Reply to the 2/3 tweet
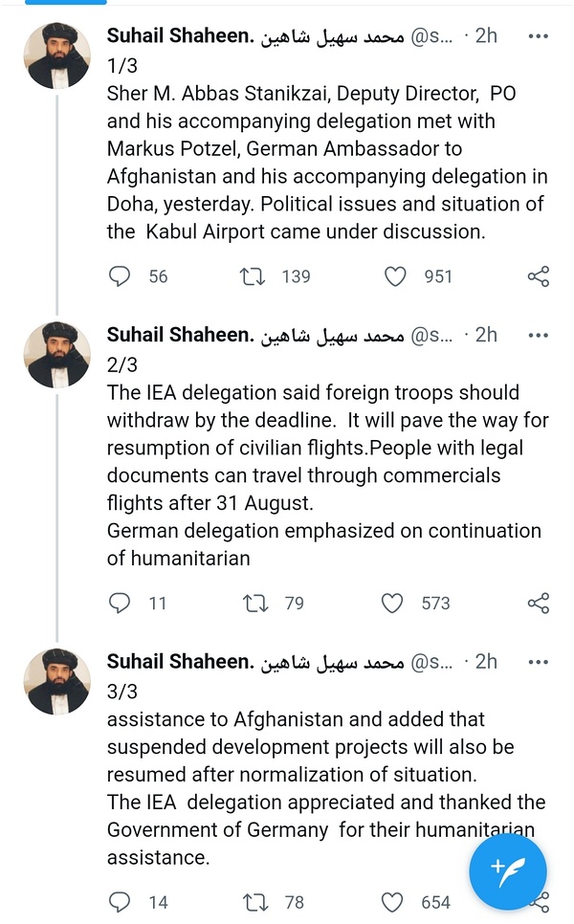This screenshot has width=574, height=924. coord(120,603)
